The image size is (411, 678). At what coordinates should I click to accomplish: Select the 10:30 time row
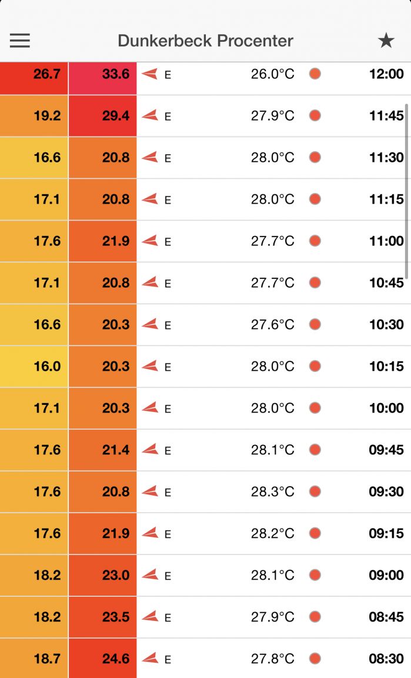pos(205,325)
